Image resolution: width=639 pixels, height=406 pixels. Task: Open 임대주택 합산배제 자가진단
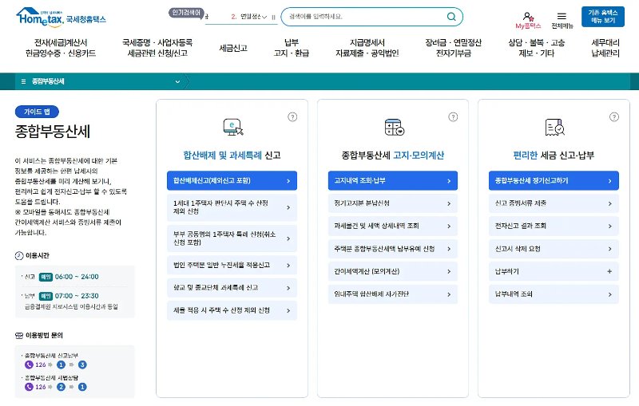coord(392,294)
